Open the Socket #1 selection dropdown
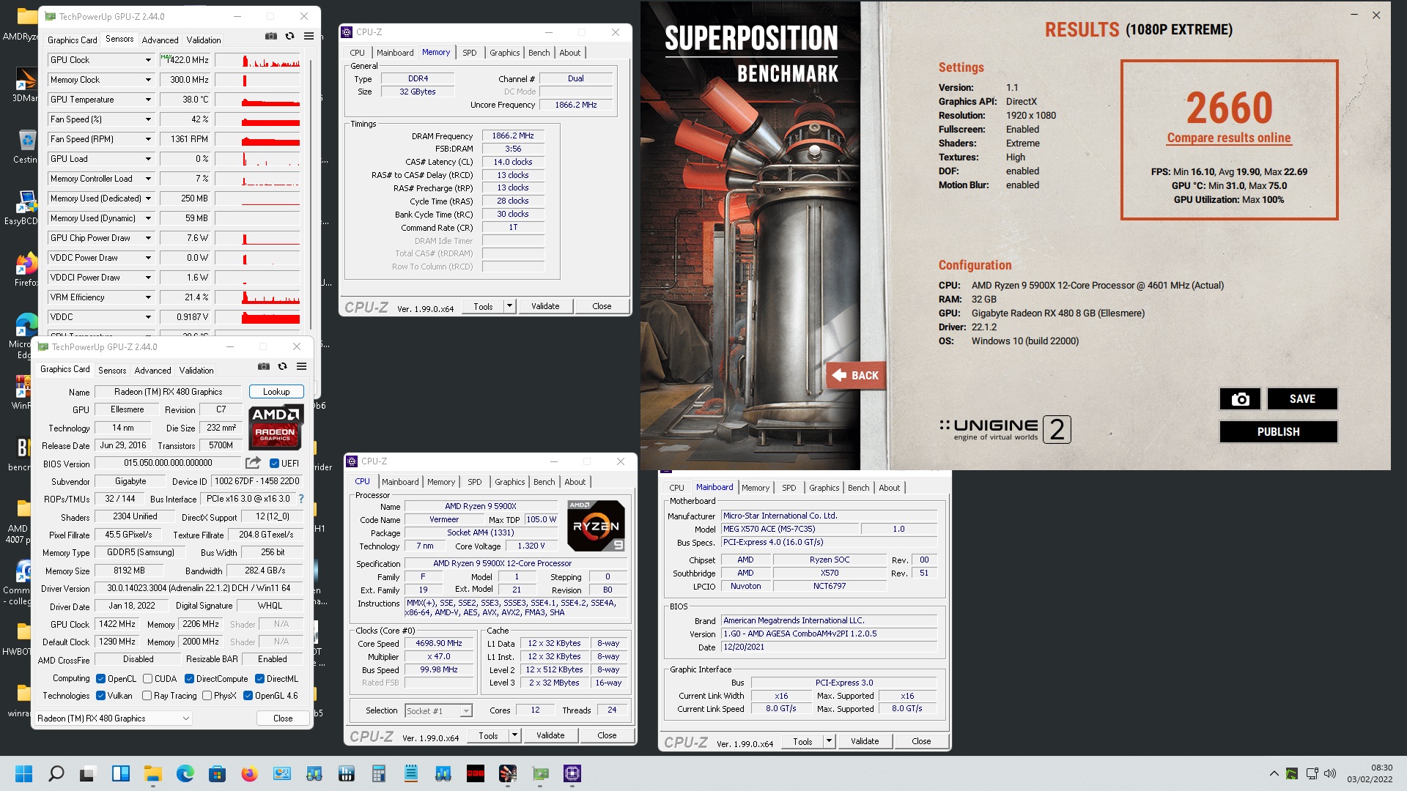The width and height of the screenshot is (1407, 791). tap(438, 710)
